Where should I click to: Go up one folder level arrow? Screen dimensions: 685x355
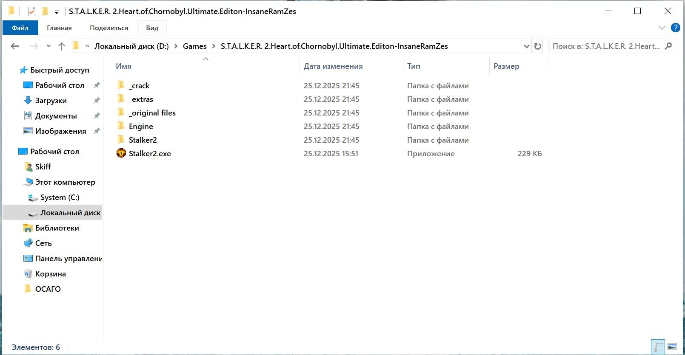(62, 46)
